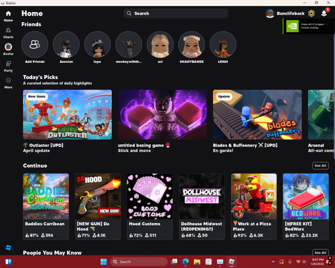Click the Windows taskbar search box
Viewport: 335px width, 268px height.
click(139, 262)
